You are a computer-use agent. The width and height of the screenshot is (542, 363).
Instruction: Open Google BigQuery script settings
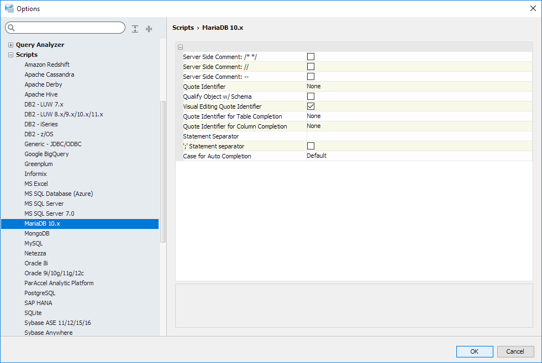point(46,154)
